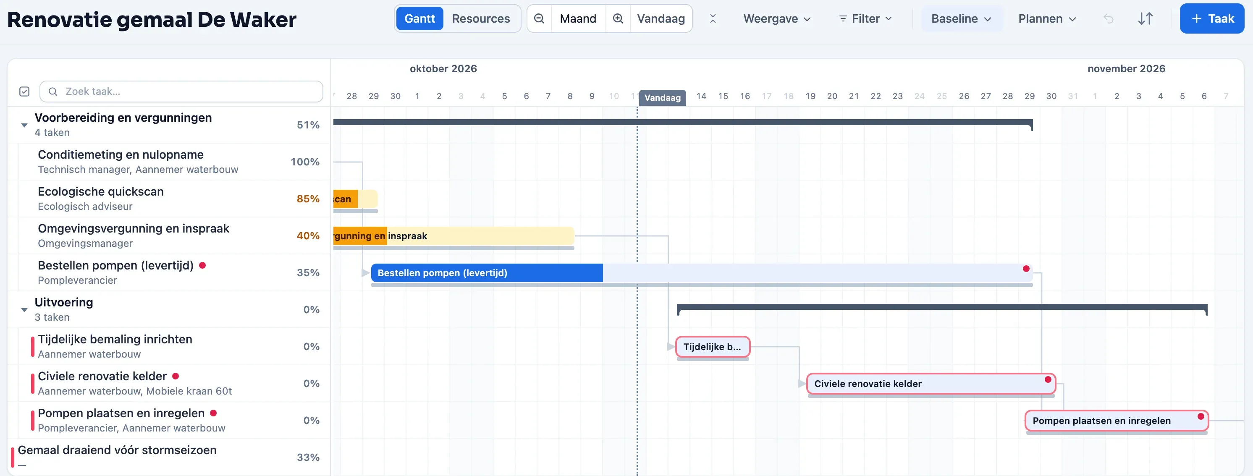1253x476 pixels.
Task: Click the undo arrow icon
Action: click(1108, 18)
